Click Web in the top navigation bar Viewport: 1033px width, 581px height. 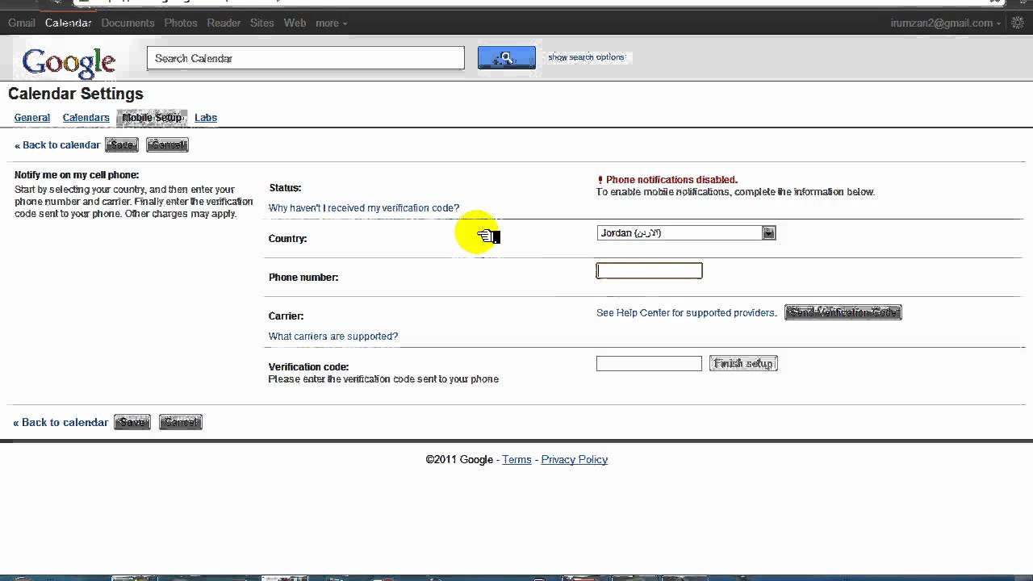pos(295,23)
